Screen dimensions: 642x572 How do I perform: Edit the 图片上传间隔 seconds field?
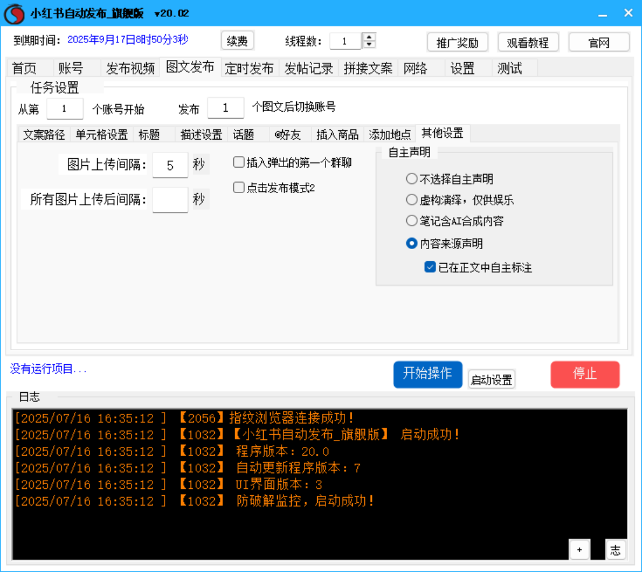[170, 165]
